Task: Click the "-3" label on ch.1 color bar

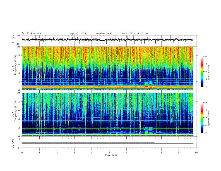Action: tap(206, 56)
